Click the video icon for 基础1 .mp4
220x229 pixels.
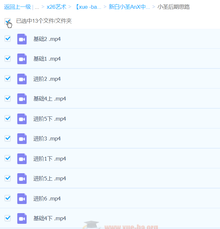click(22, 59)
